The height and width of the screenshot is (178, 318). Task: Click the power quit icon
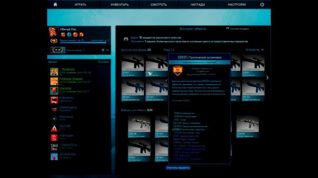tap(262, 4)
